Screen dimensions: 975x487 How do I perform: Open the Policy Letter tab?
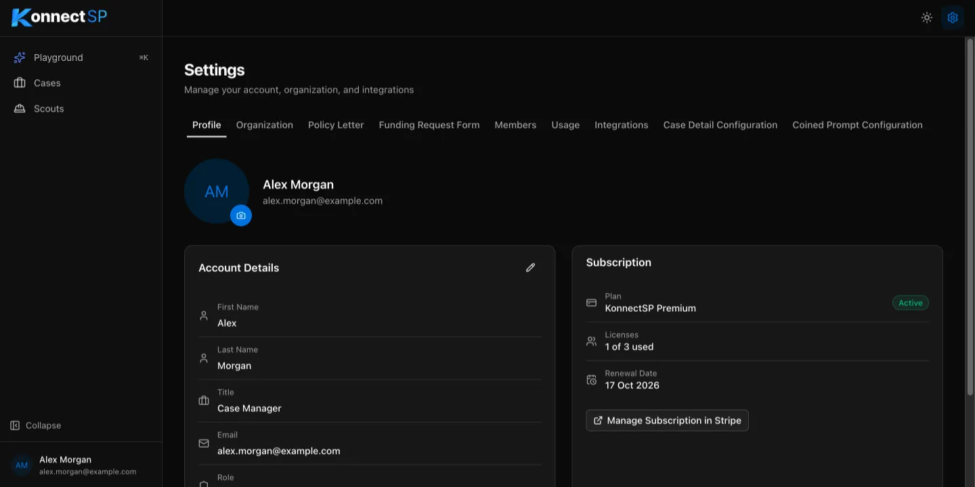pyautogui.click(x=336, y=125)
